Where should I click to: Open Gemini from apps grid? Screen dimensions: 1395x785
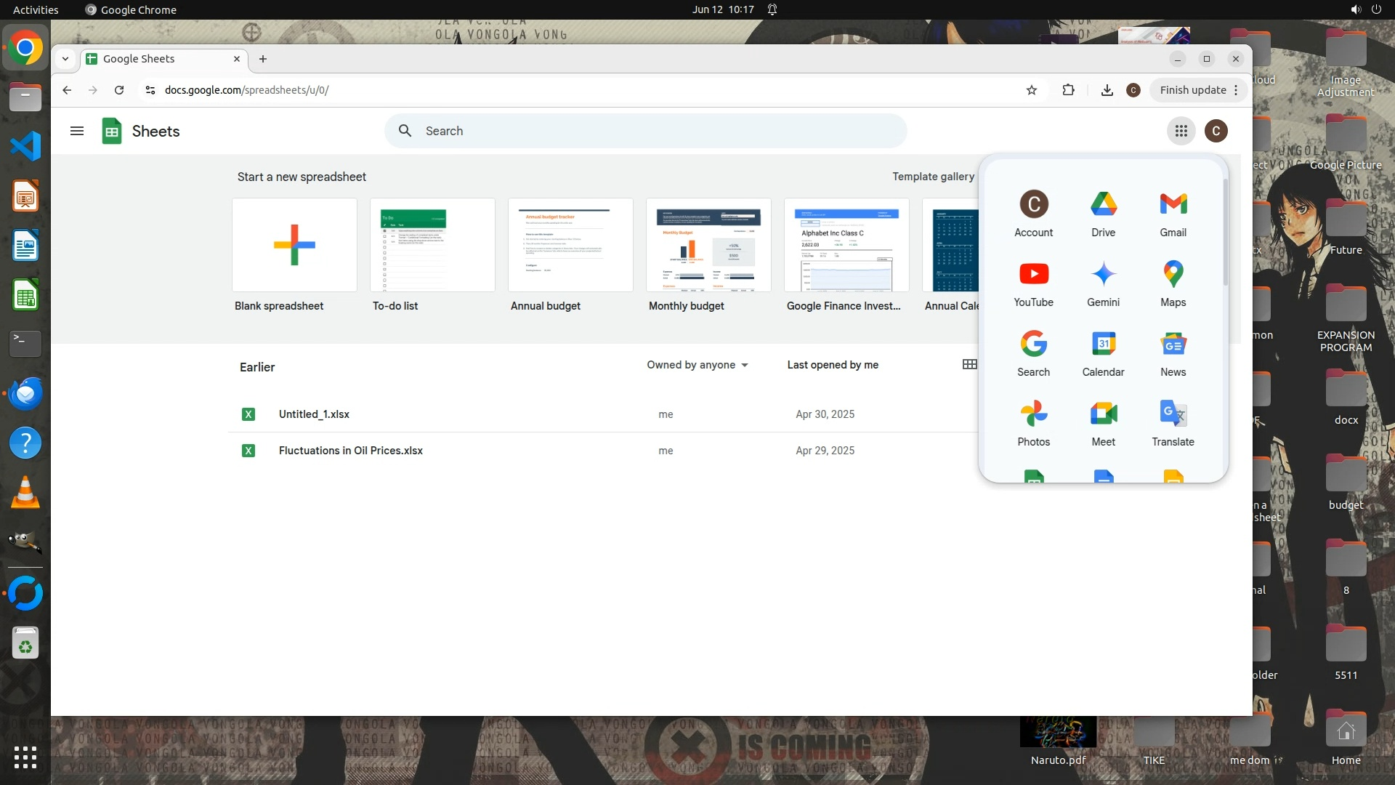pyautogui.click(x=1103, y=275)
